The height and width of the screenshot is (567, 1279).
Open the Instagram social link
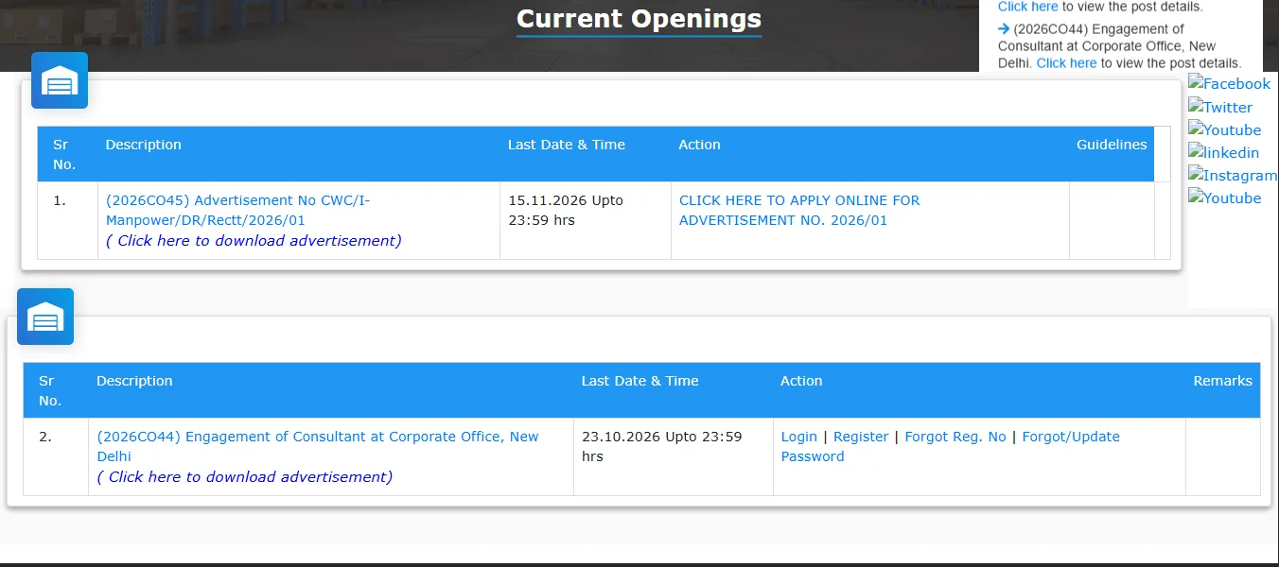point(1233,175)
